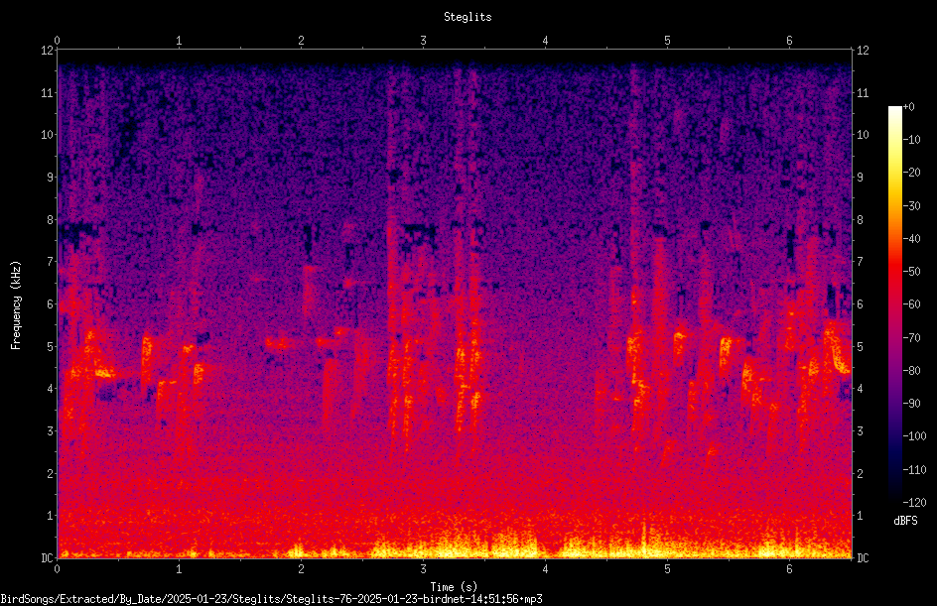
Task: Click the -120 label on color scale
Action: 914,502
